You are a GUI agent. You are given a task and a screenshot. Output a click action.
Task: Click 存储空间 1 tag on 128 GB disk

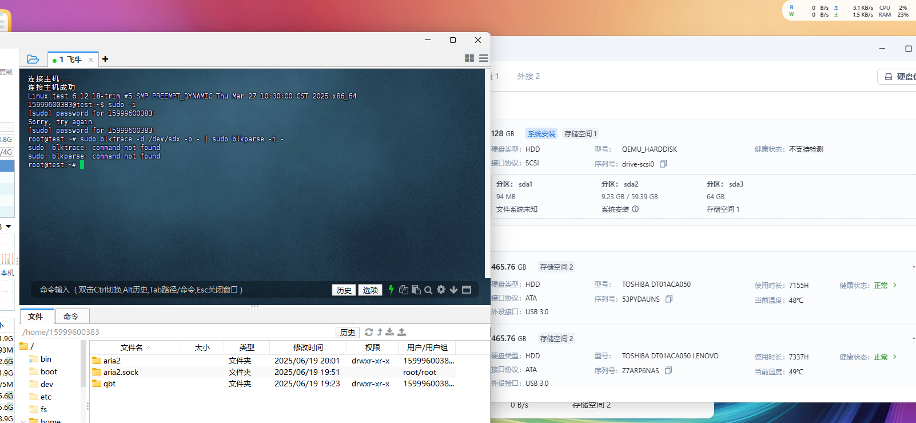(580, 133)
